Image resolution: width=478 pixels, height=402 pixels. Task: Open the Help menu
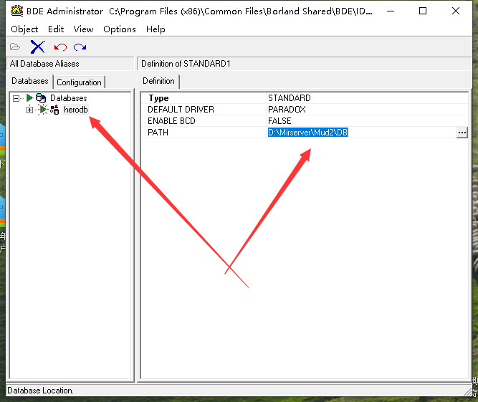tap(156, 29)
